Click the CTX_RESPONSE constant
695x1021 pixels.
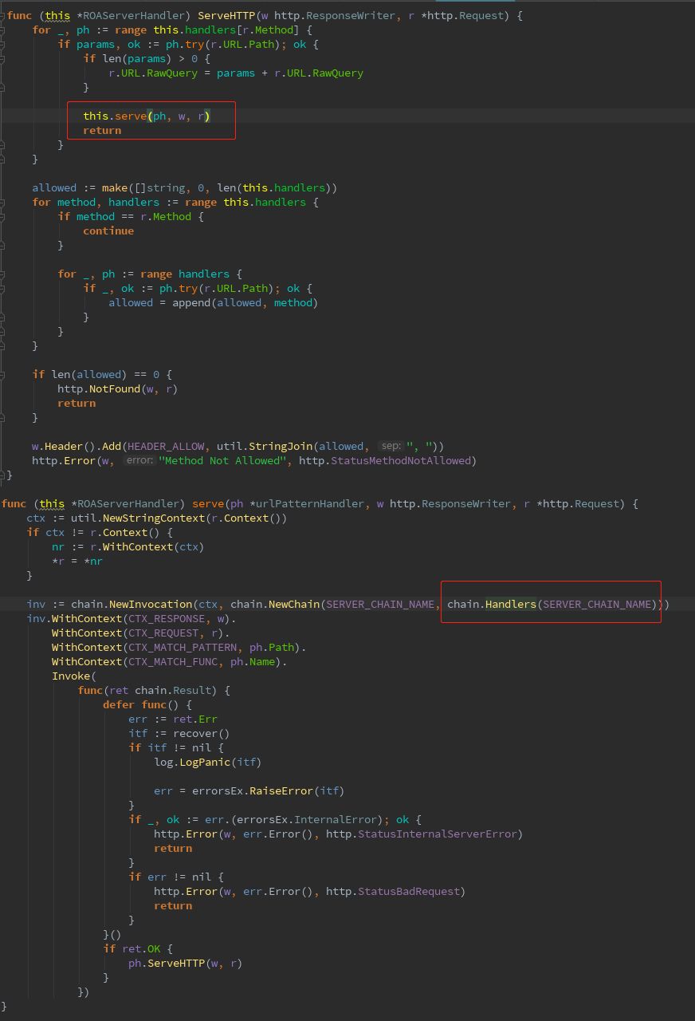coord(166,618)
